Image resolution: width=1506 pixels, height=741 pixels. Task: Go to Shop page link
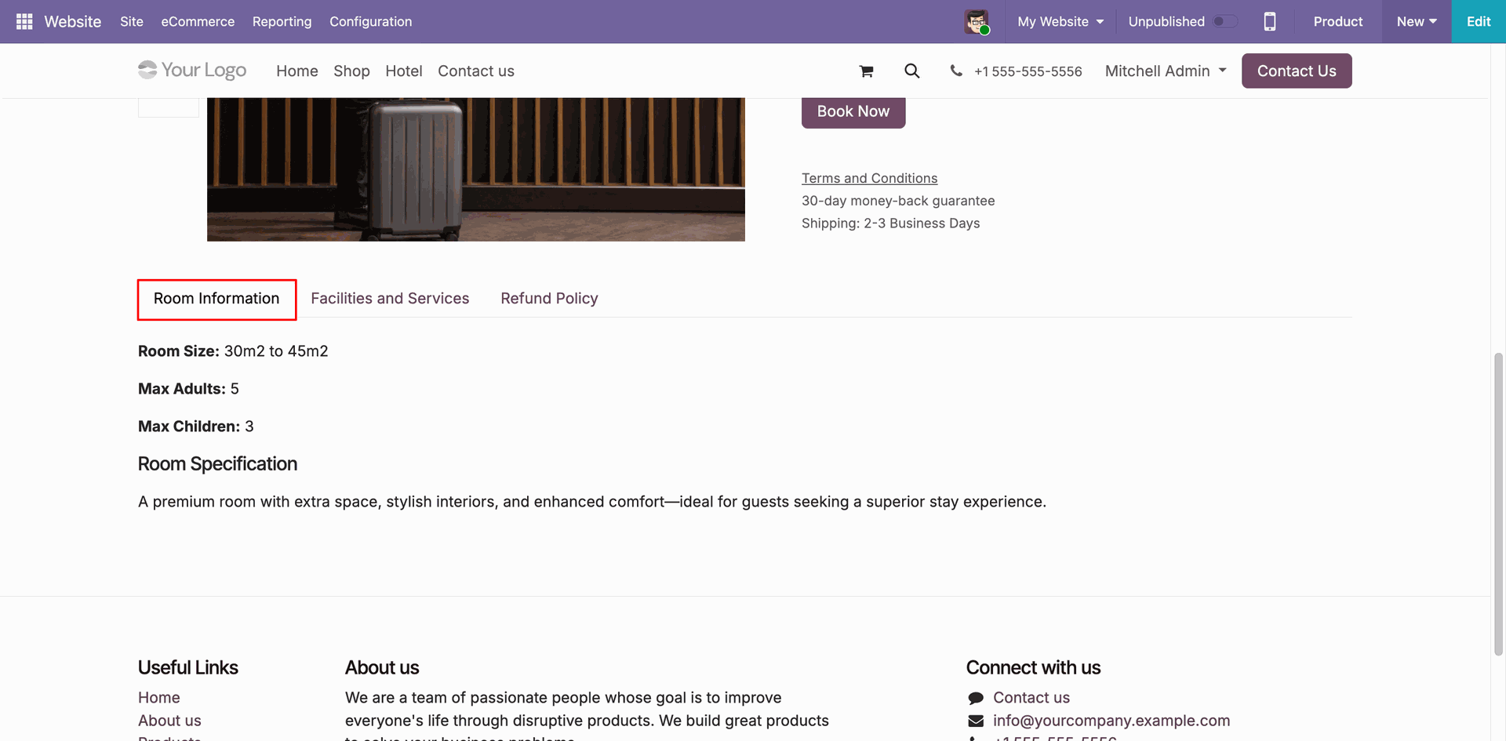point(351,71)
